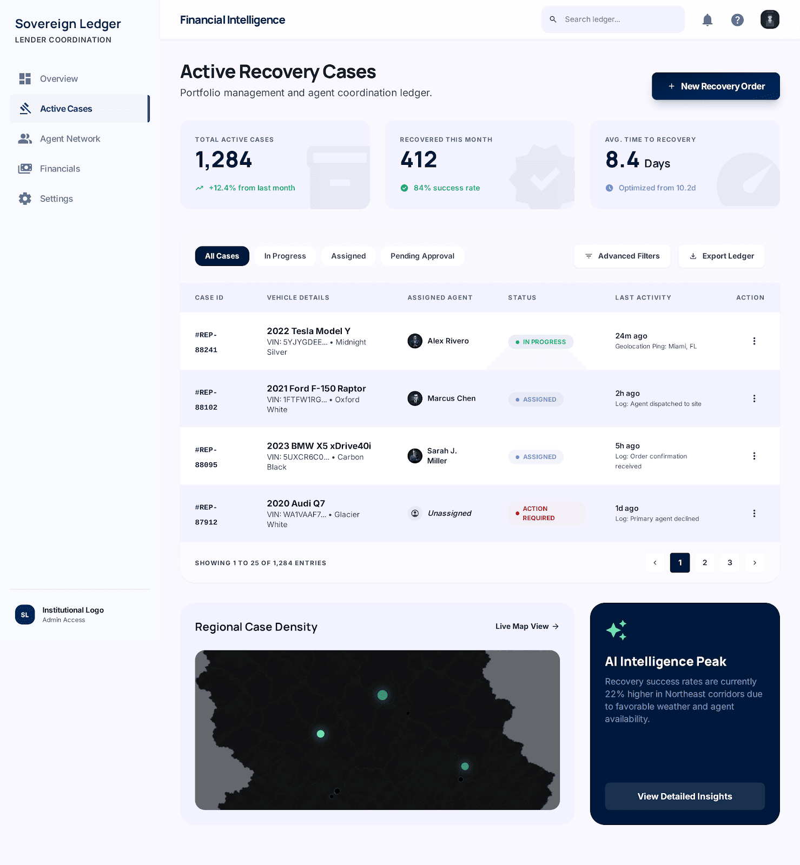Click the 2022 Tesla Model Y title

coord(308,331)
